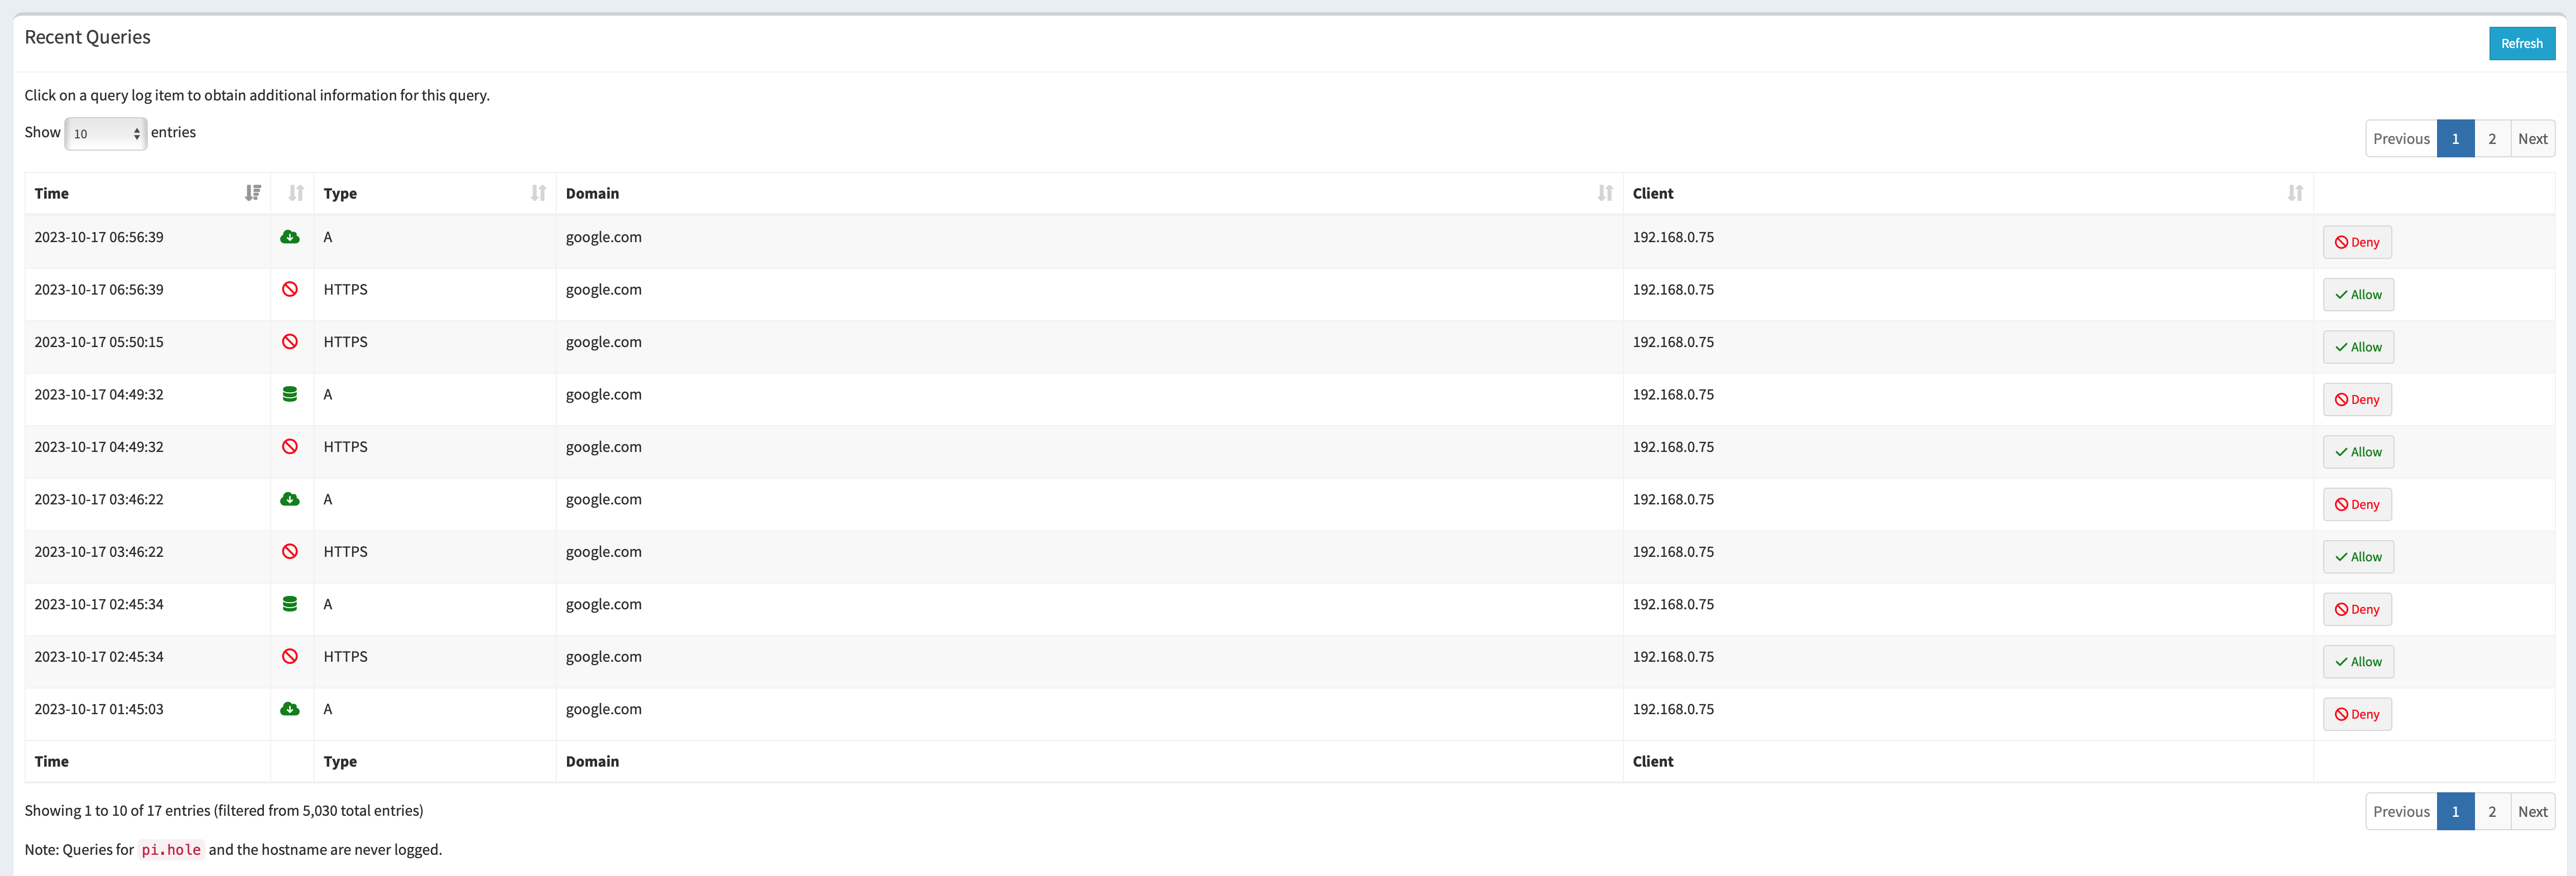The image size is (2576, 876).
Task: Click green cloud icon on 01:45:03 row
Action: coord(290,709)
